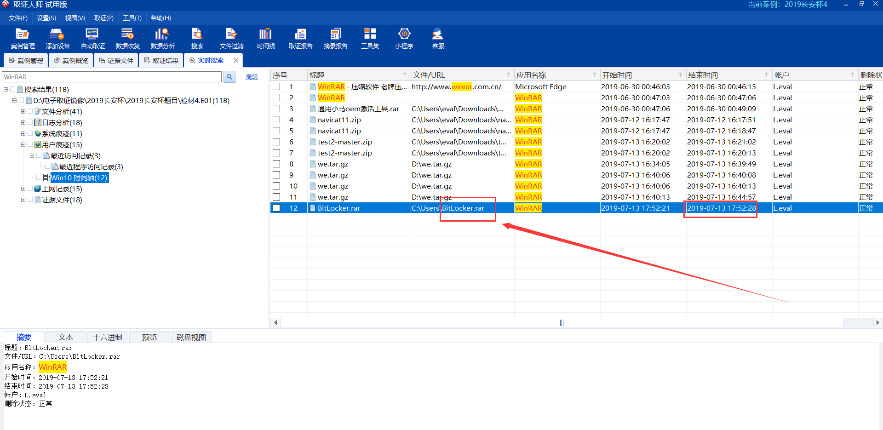883x430 pixels.
Task: Tick the checkbox for row 9 we.tar.gz
Action: point(276,175)
